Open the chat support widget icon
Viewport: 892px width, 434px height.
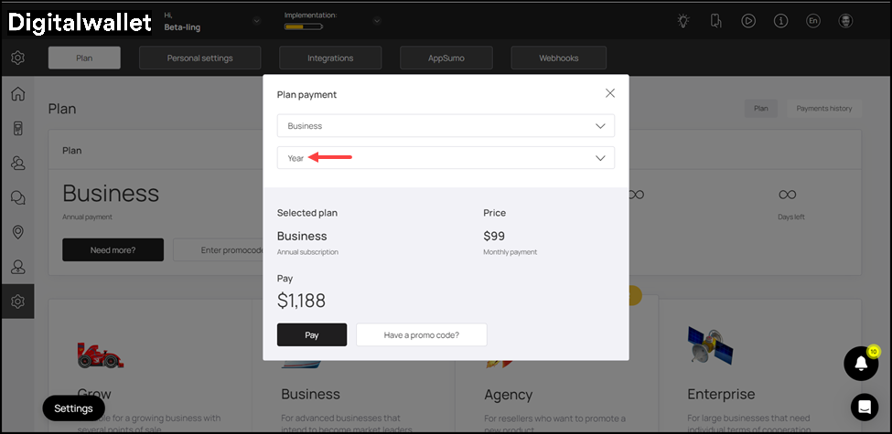(864, 407)
